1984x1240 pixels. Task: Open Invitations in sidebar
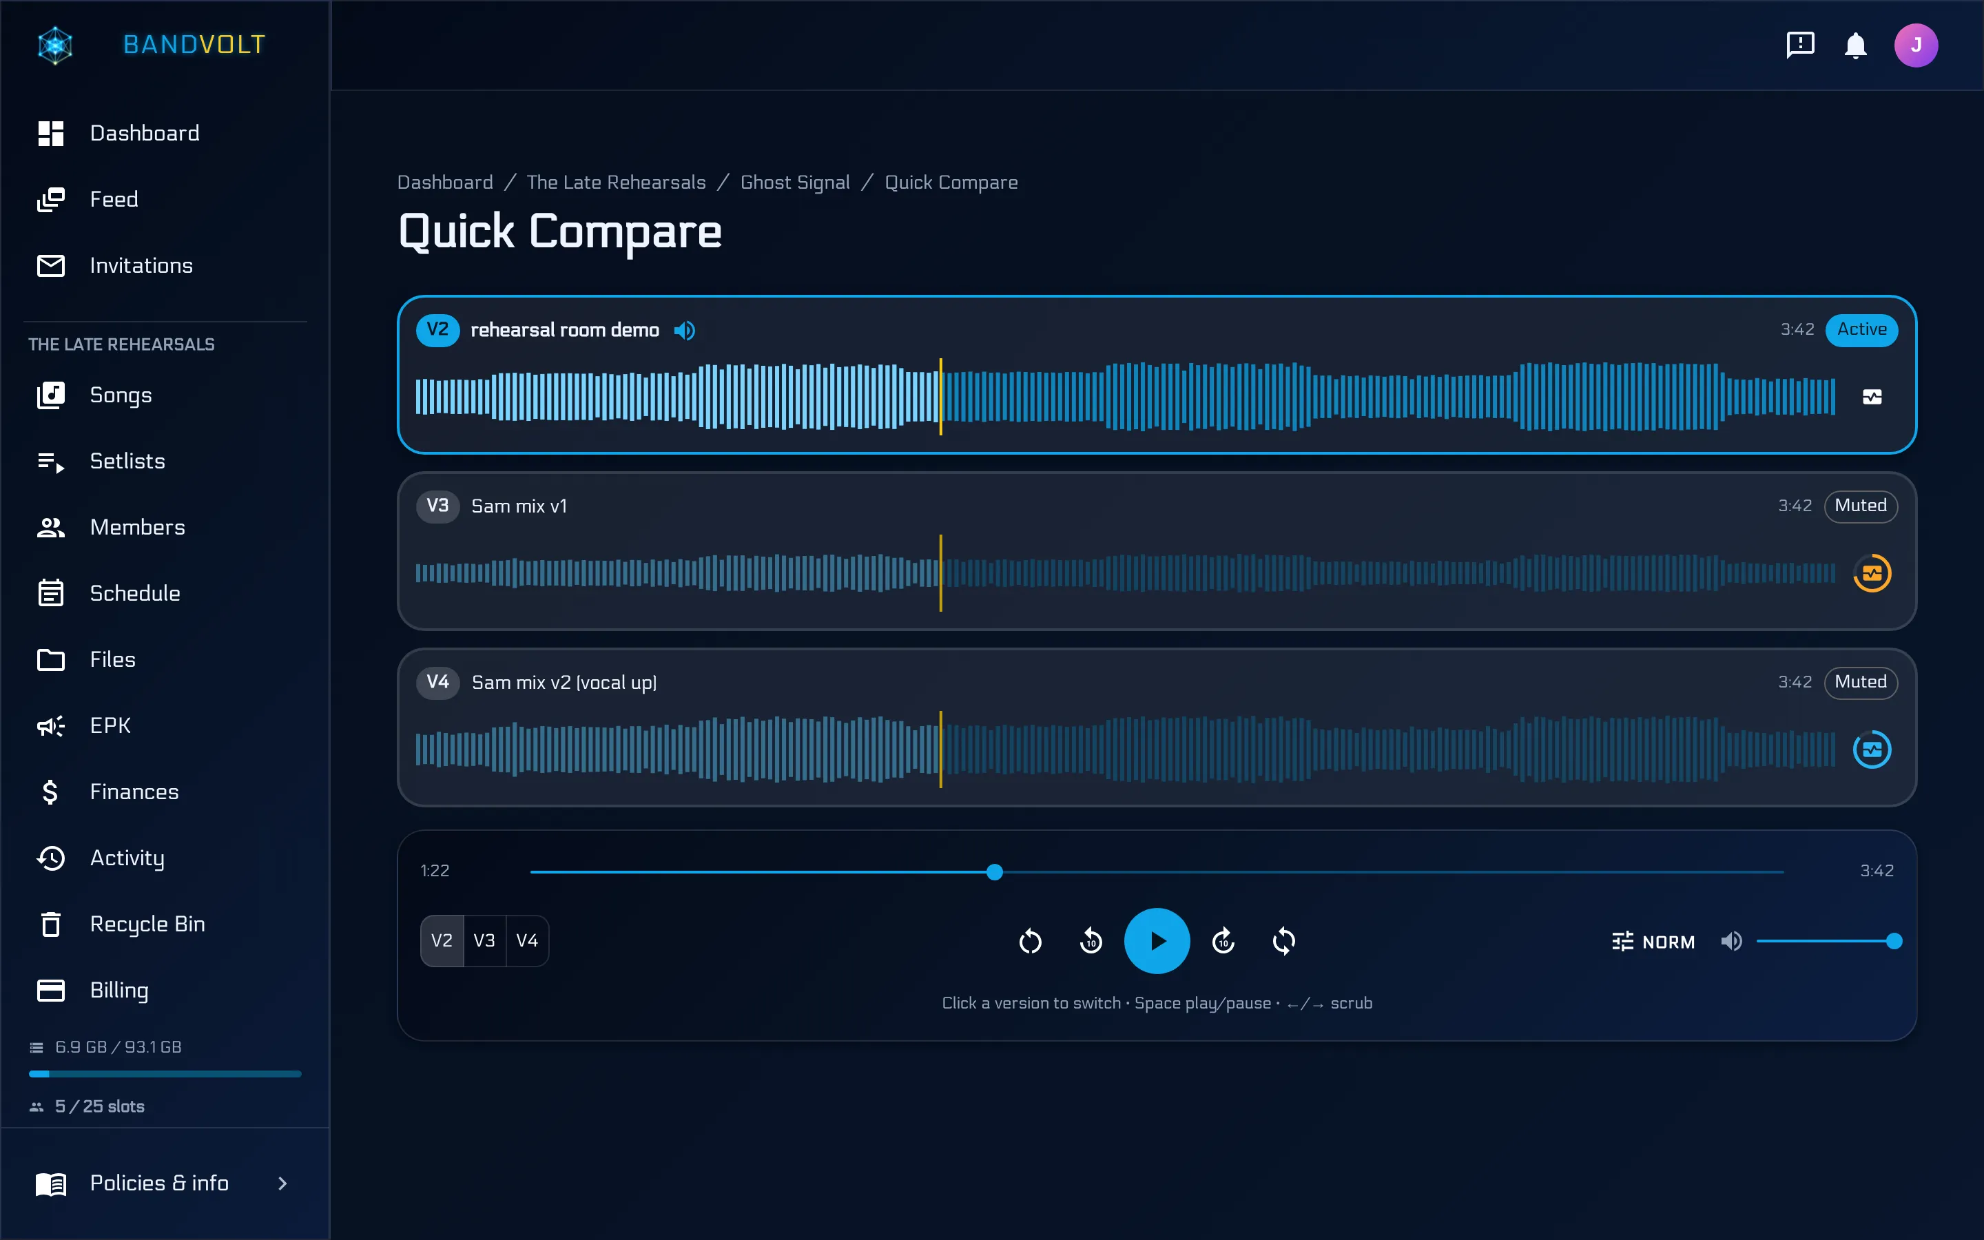(x=165, y=266)
